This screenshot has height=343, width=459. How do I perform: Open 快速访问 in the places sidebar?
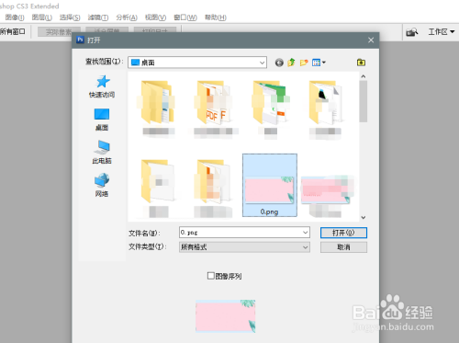point(102,86)
